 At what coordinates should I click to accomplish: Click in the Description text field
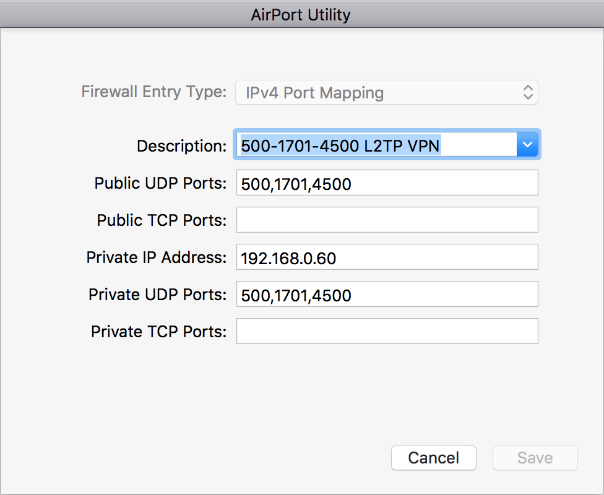(x=376, y=144)
